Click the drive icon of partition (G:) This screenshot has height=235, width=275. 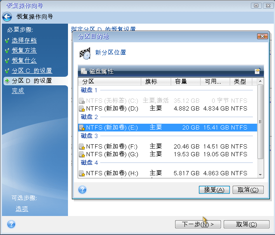tap(82, 154)
